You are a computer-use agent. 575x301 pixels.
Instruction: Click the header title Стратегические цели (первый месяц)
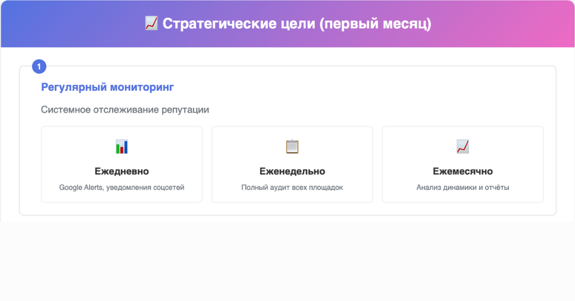point(297,24)
